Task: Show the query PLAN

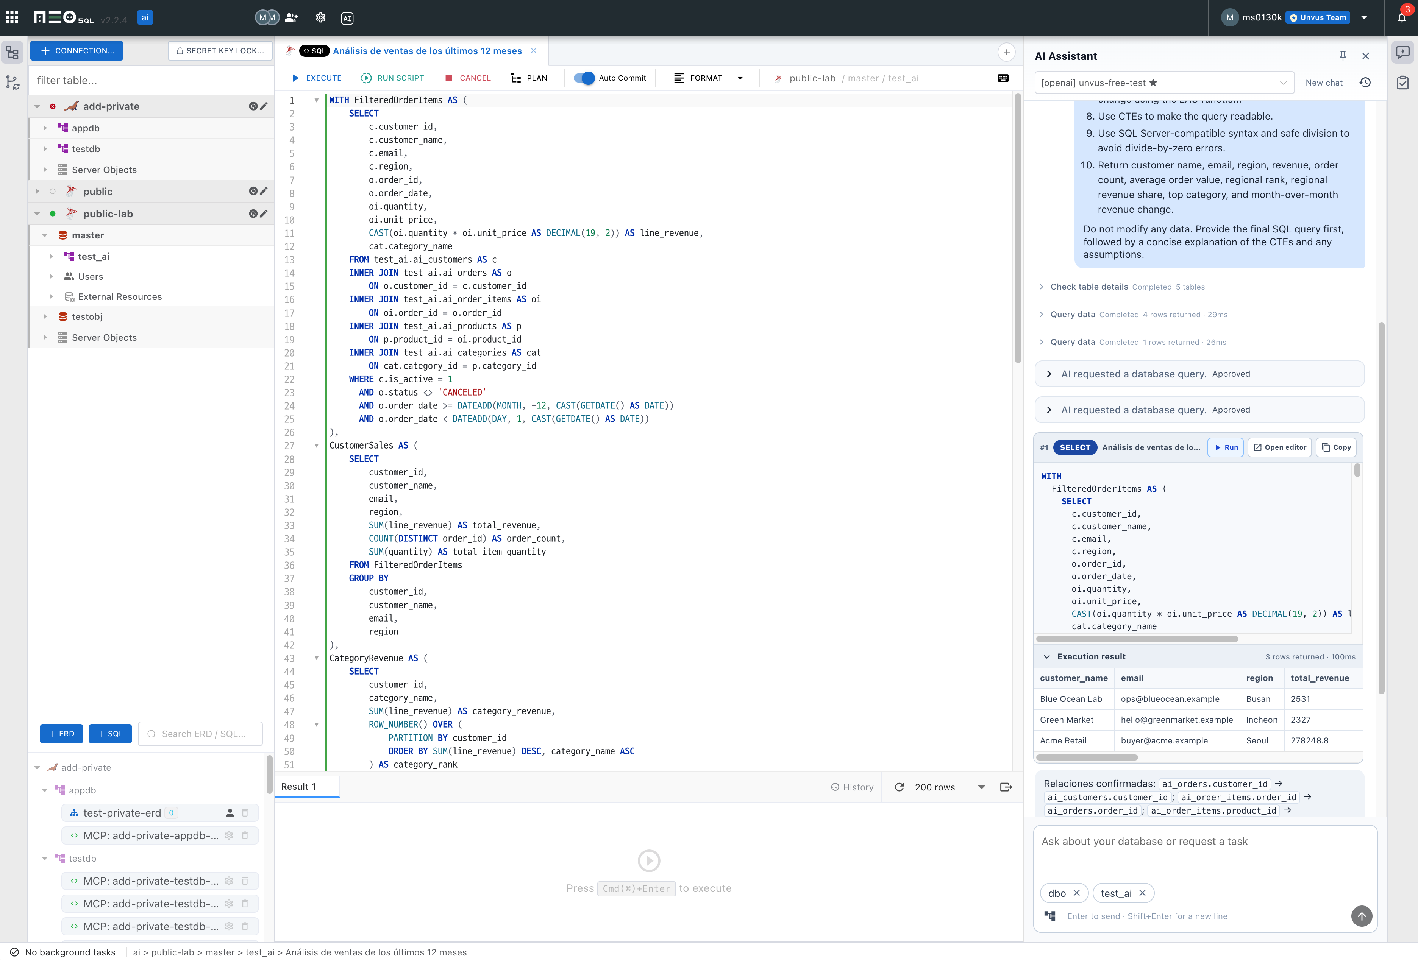Action: click(x=529, y=78)
